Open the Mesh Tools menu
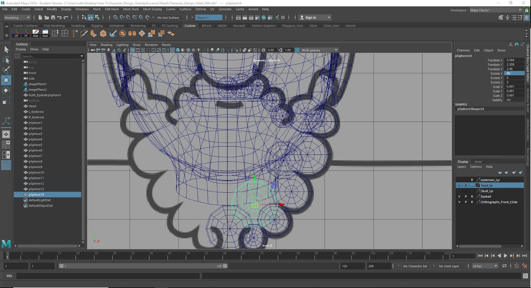 tap(131, 9)
